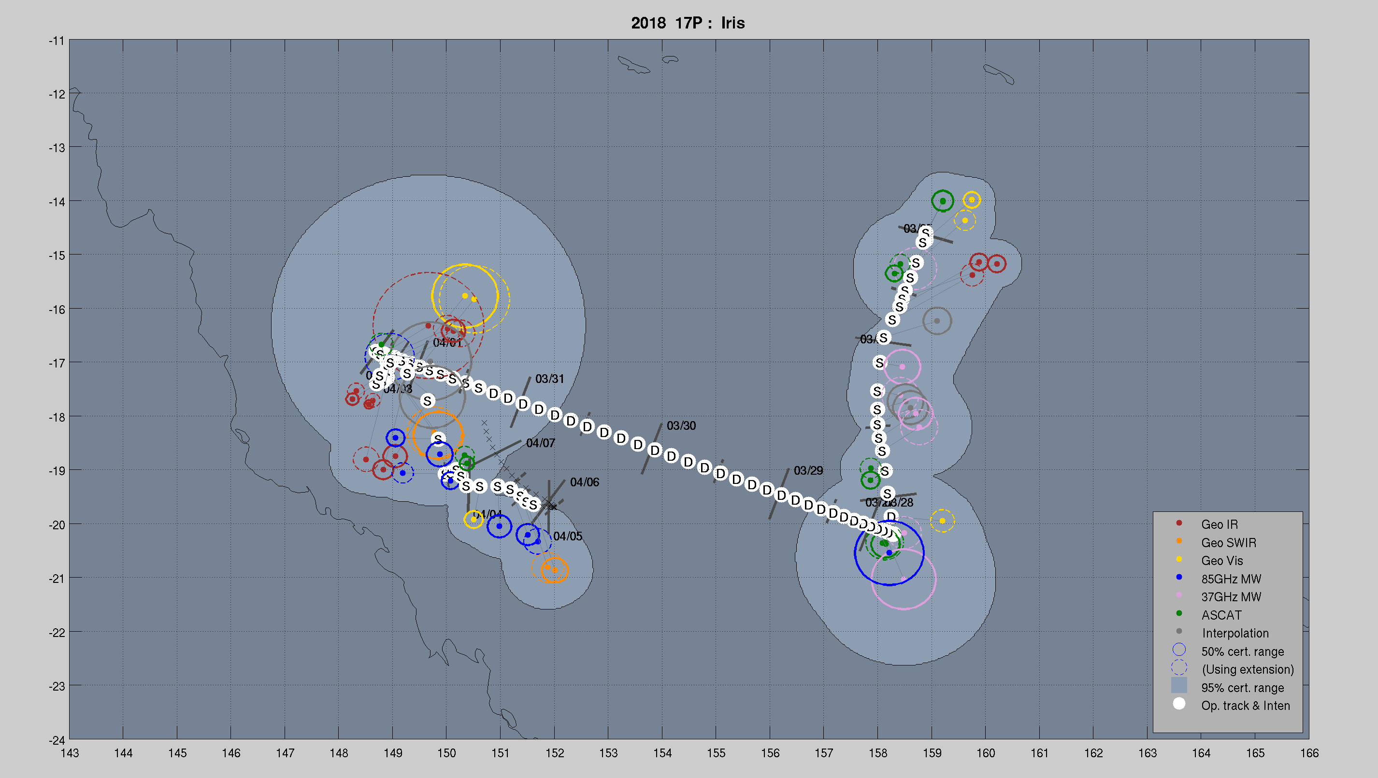Click the plot title 2018 17P Iris
The width and height of the screenshot is (1378, 778).
pos(688,23)
